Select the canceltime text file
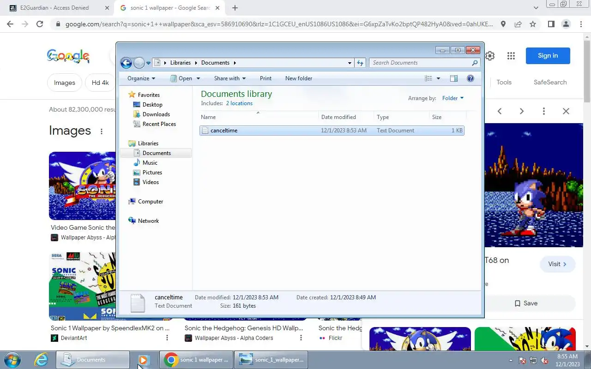Image resolution: width=591 pixels, height=369 pixels. (332, 131)
